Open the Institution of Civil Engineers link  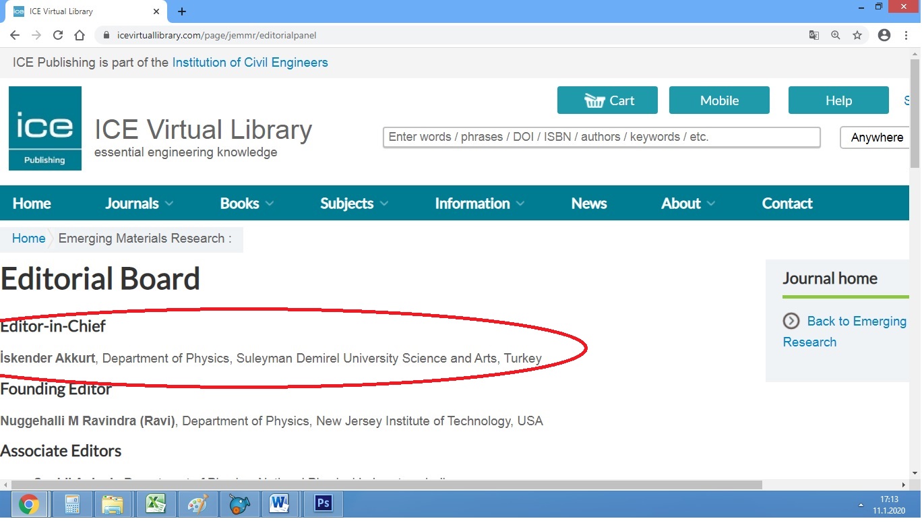[250, 63]
